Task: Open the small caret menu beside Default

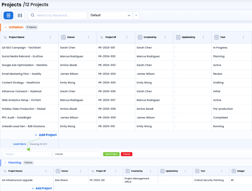Action: [136, 15]
